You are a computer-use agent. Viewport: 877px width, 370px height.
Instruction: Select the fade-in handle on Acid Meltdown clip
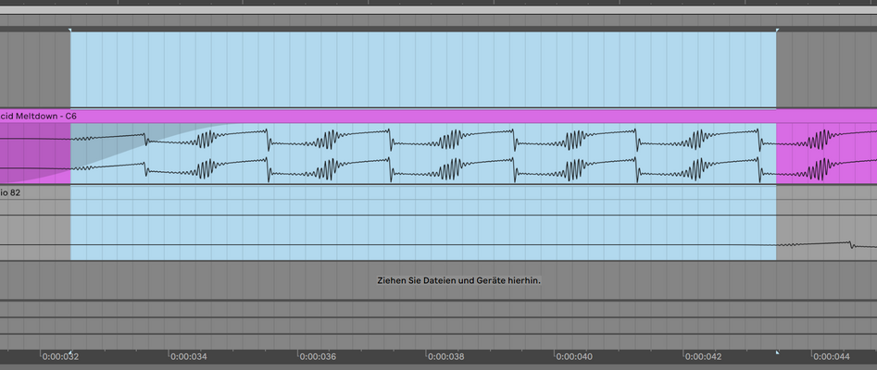coord(228,124)
